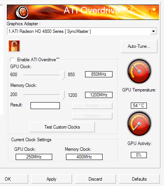Open the Auto-Tune dialog
The width and height of the screenshot is (164, 186).
[139, 46]
